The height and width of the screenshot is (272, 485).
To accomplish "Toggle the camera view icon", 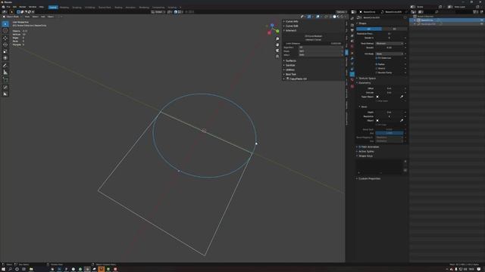I will pos(277,51).
